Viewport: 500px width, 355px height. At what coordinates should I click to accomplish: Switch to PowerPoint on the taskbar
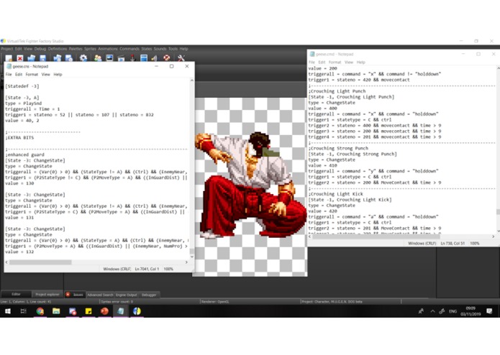[x=104, y=311]
